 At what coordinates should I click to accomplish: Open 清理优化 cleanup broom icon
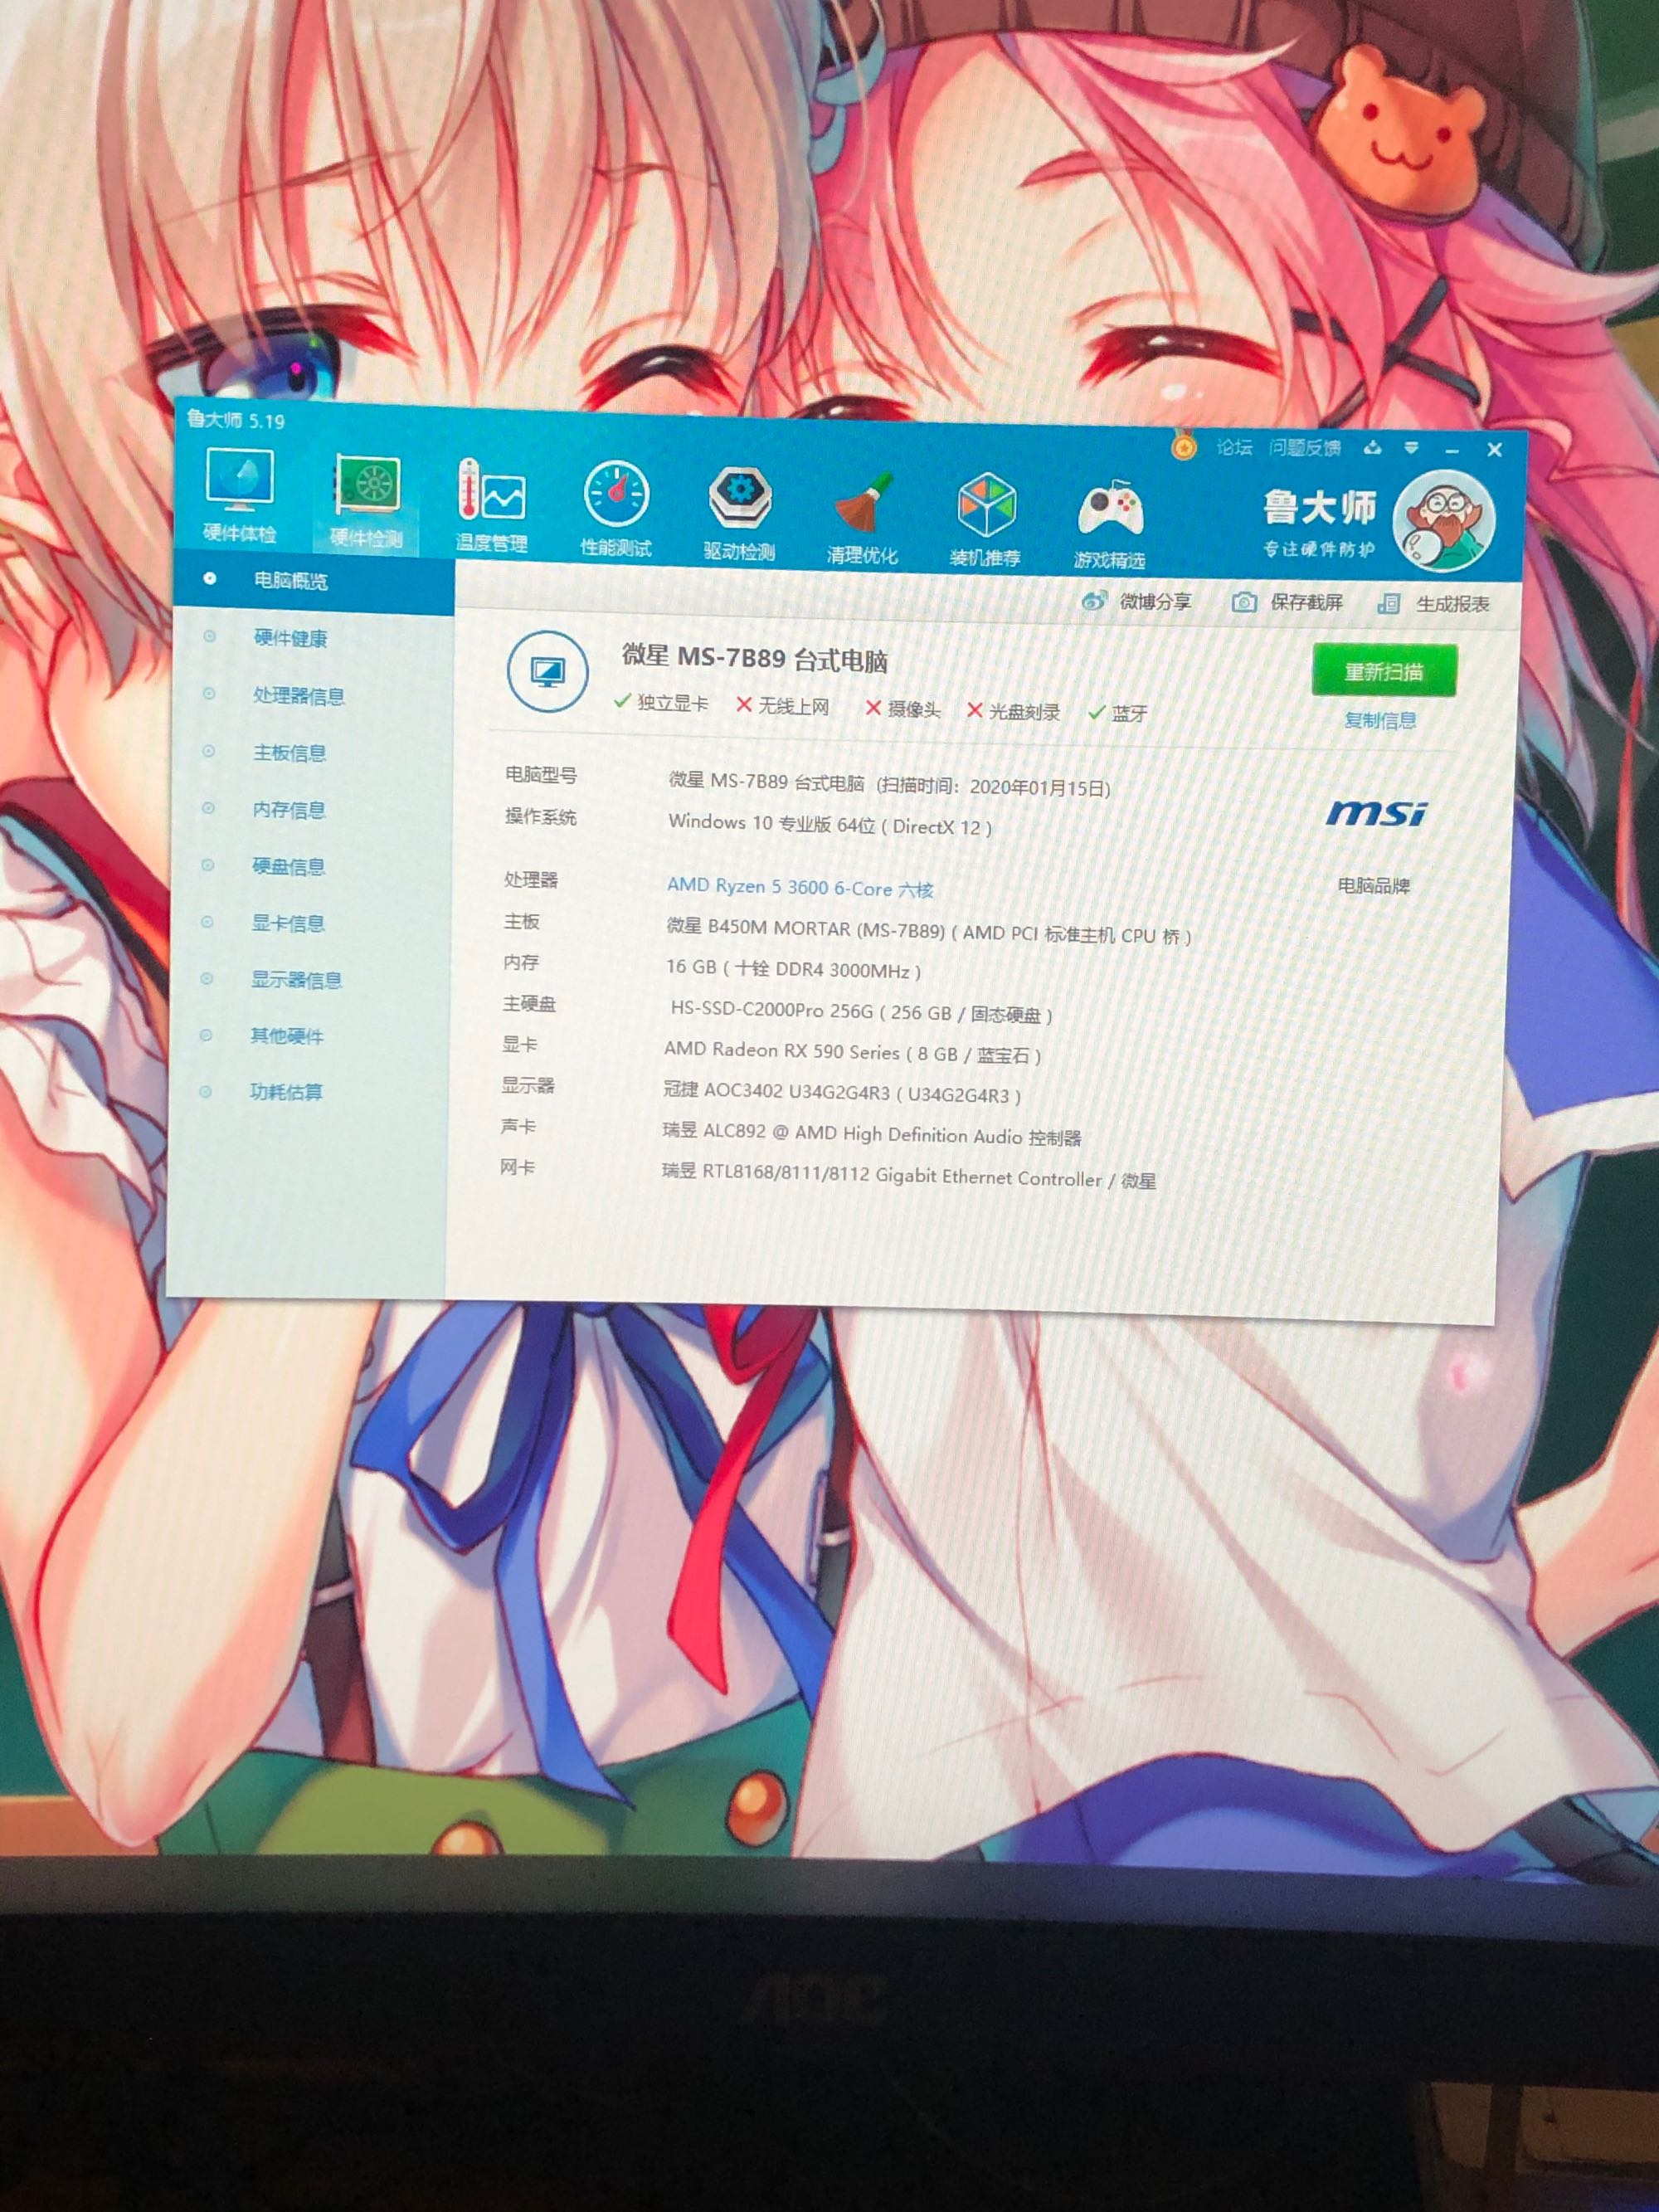coord(862,518)
